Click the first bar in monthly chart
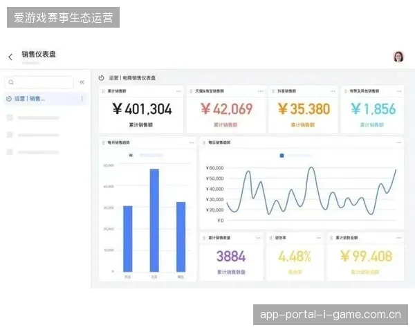Viewport: 415px width, 332px height. pyautogui.click(x=128, y=239)
